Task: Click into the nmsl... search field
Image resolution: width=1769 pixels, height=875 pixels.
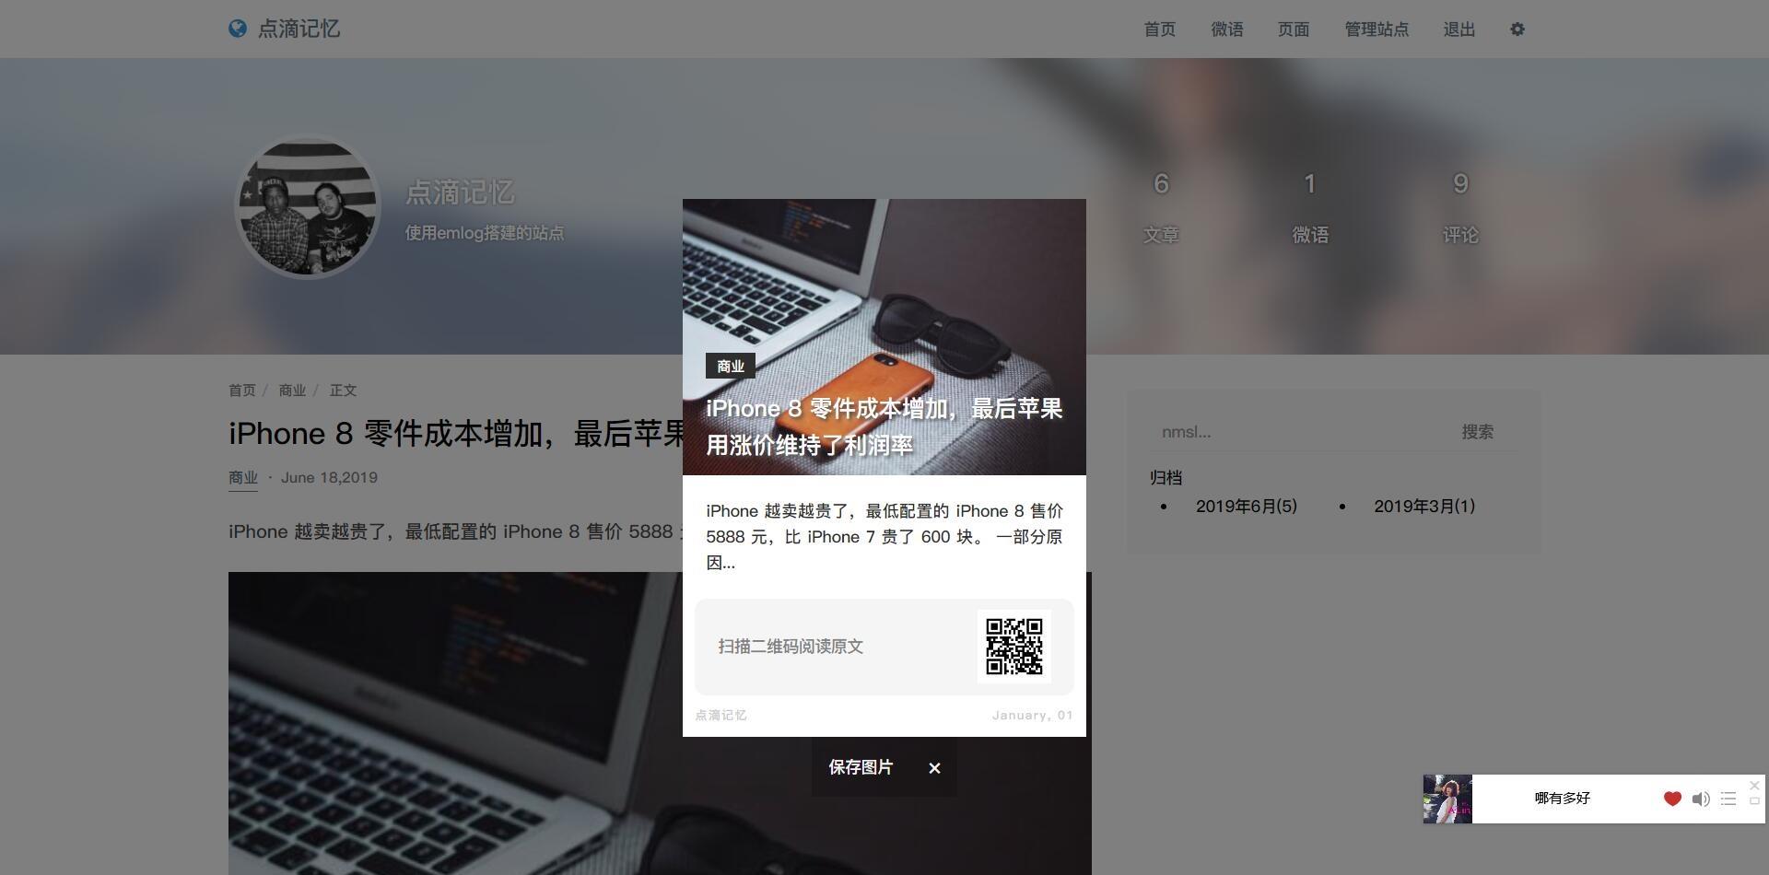Action: tap(1300, 432)
